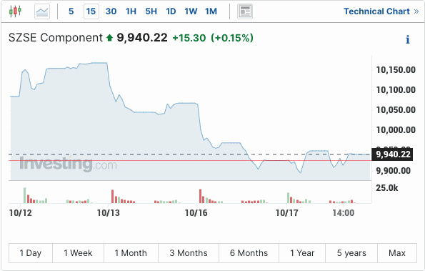Image resolution: width=425 pixels, height=271 pixels.
Task: Click the 10/16 date axis label
Action: coord(196,213)
